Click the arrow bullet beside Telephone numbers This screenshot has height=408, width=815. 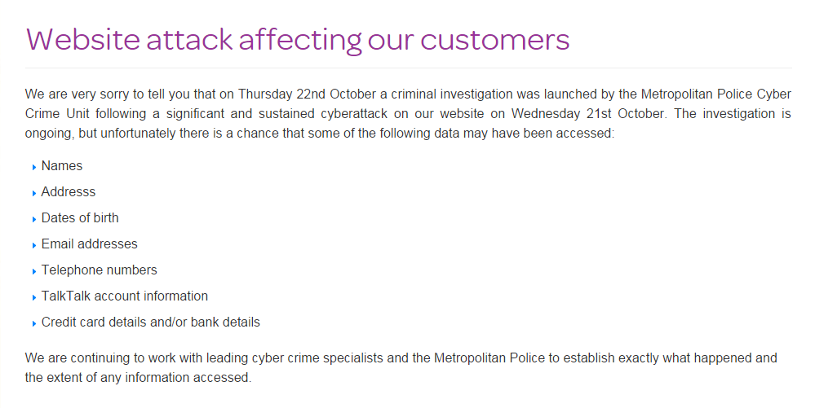click(34, 271)
